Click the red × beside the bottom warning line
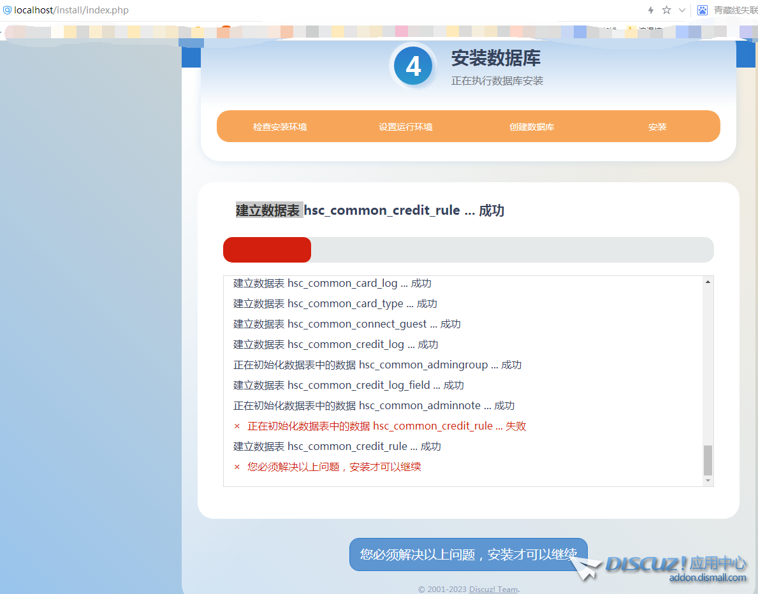Screen dimensions: 758x594 [x=237, y=467]
